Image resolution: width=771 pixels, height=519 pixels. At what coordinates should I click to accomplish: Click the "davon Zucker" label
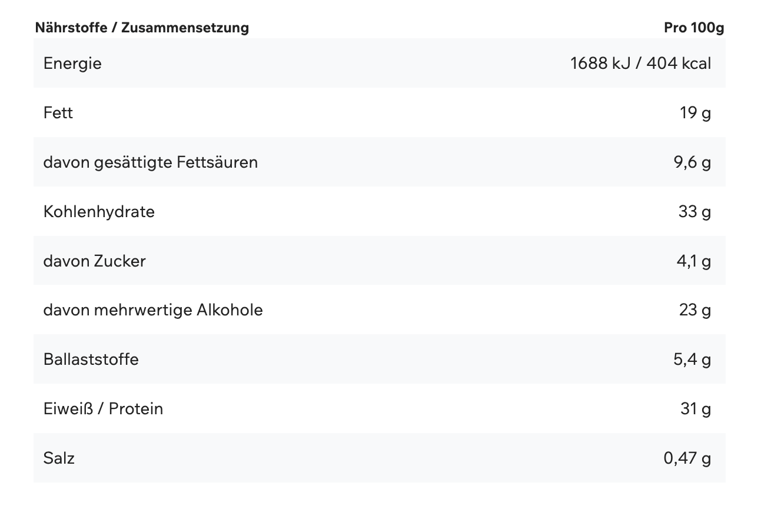pyautogui.click(x=94, y=261)
